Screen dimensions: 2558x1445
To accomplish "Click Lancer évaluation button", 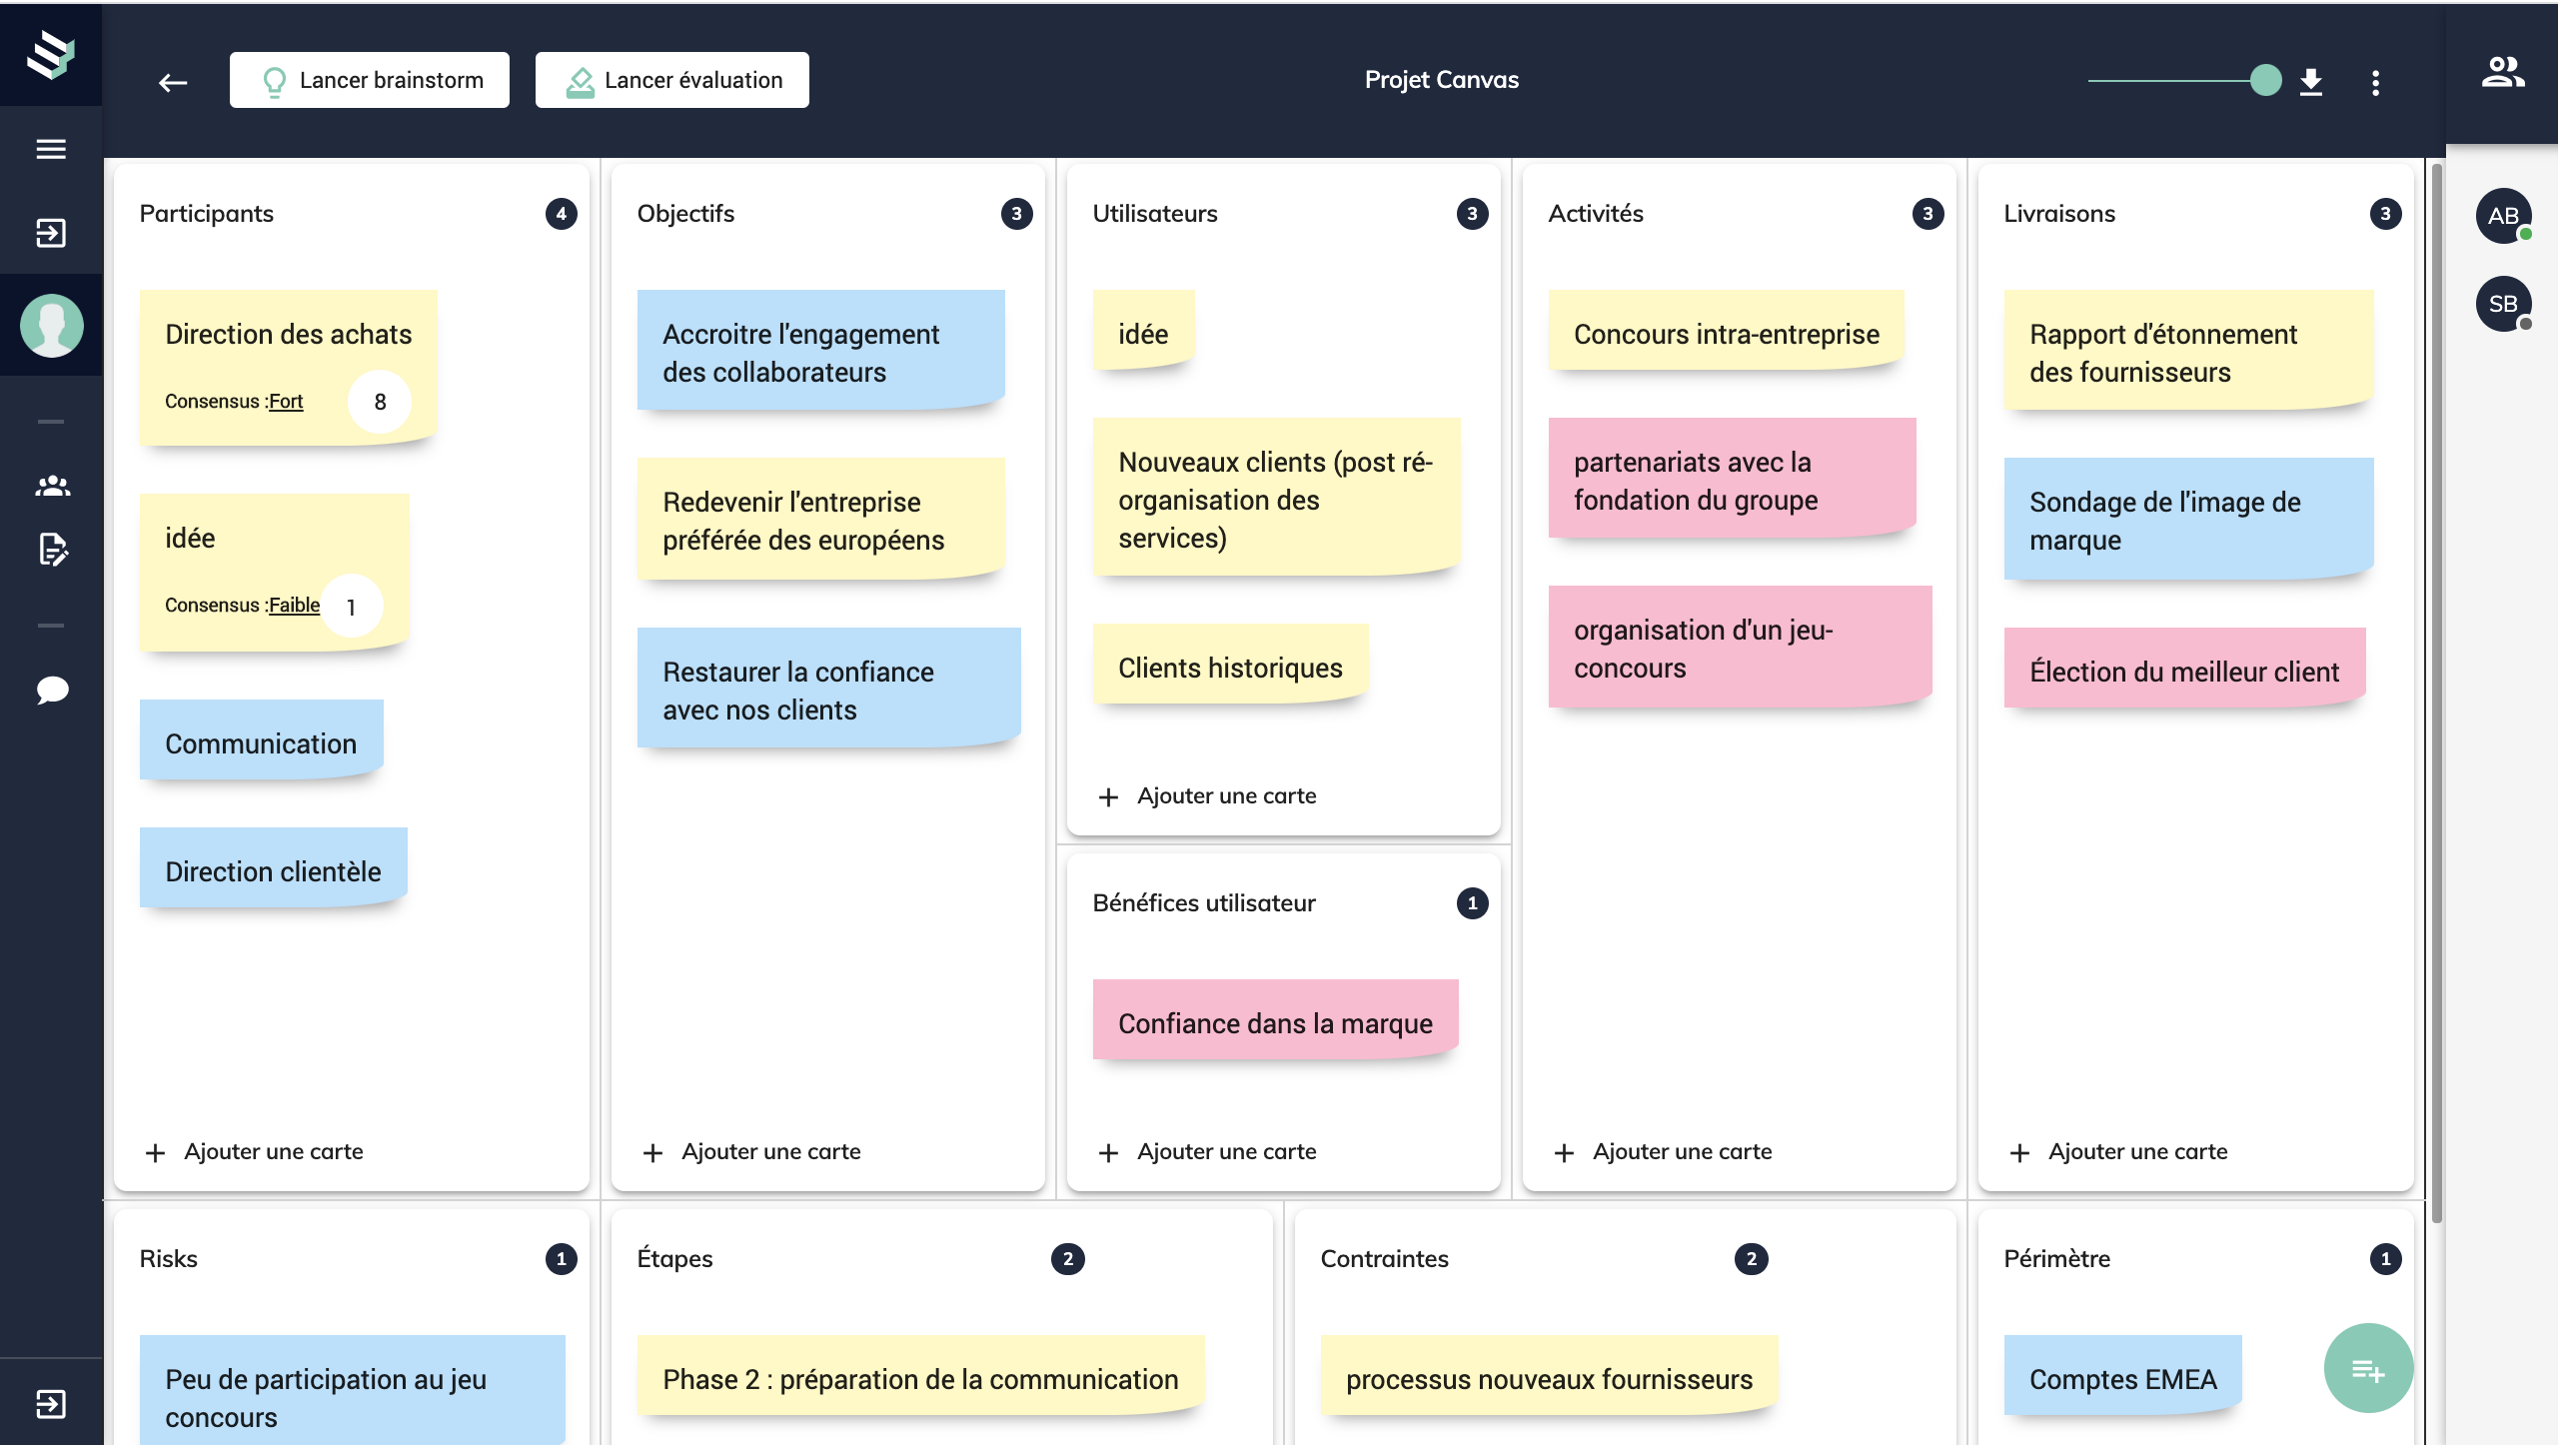I will pyautogui.click(x=672, y=80).
